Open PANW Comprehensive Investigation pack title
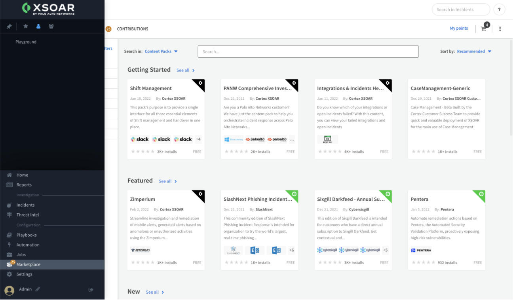 (x=258, y=88)
